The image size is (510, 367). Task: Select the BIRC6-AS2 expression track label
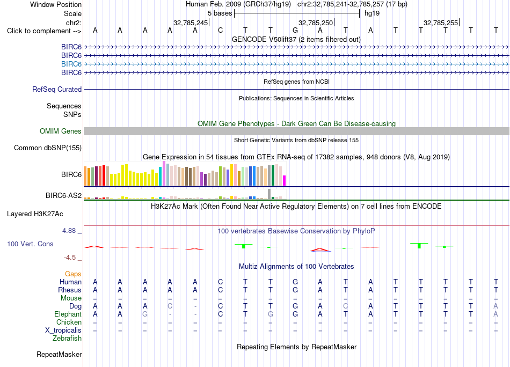[63, 195]
